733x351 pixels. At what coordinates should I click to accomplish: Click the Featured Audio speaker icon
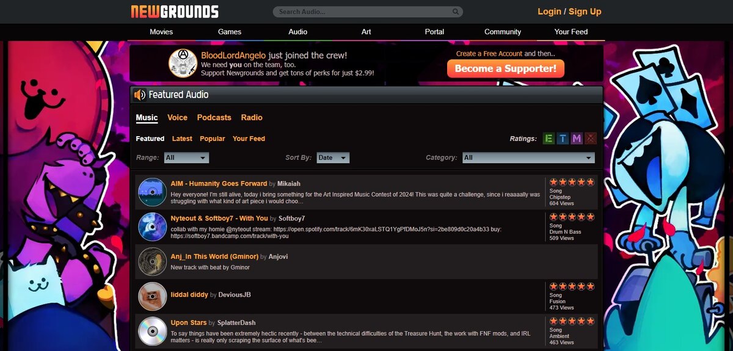[x=140, y=95]
